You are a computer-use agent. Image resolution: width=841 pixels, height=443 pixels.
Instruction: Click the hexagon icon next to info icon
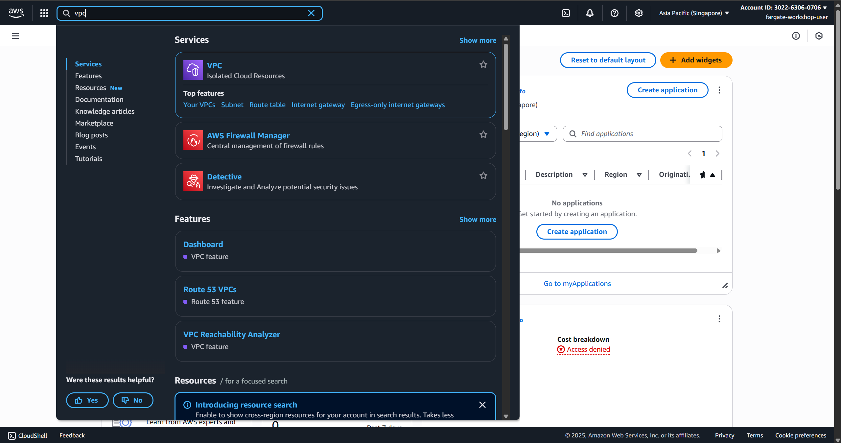[819, 36]
